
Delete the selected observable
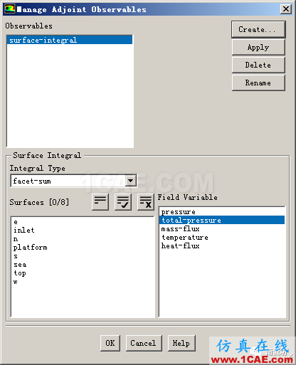(x=258, y=65)
